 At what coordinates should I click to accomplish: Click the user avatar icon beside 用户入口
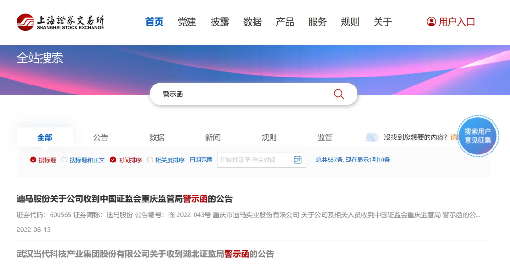tap(431, 22)
